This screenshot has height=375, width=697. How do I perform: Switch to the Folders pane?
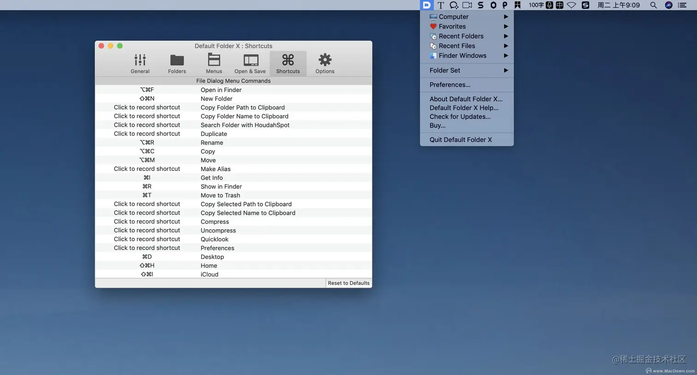(177, 64)
